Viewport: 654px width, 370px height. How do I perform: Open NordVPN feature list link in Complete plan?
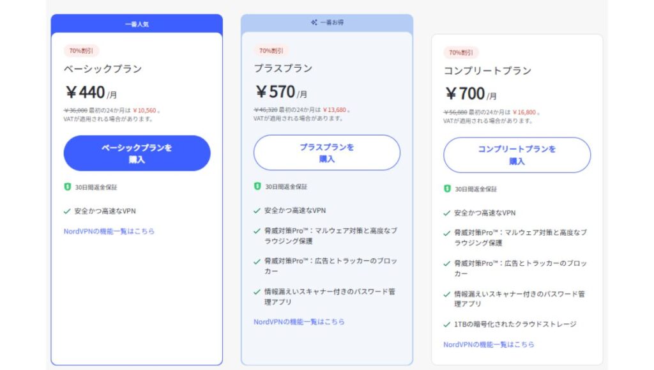pyautogui.click(x=489, y=344)
